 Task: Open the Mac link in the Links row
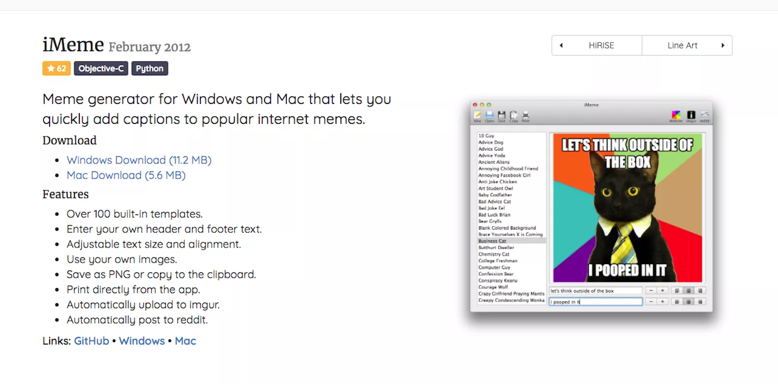185,341
